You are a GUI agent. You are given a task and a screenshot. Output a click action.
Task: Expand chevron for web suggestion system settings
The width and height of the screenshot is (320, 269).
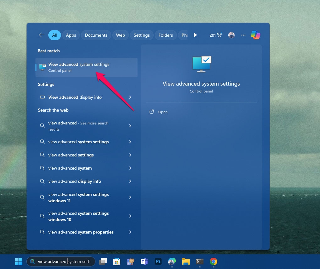(x=130, y=142)
